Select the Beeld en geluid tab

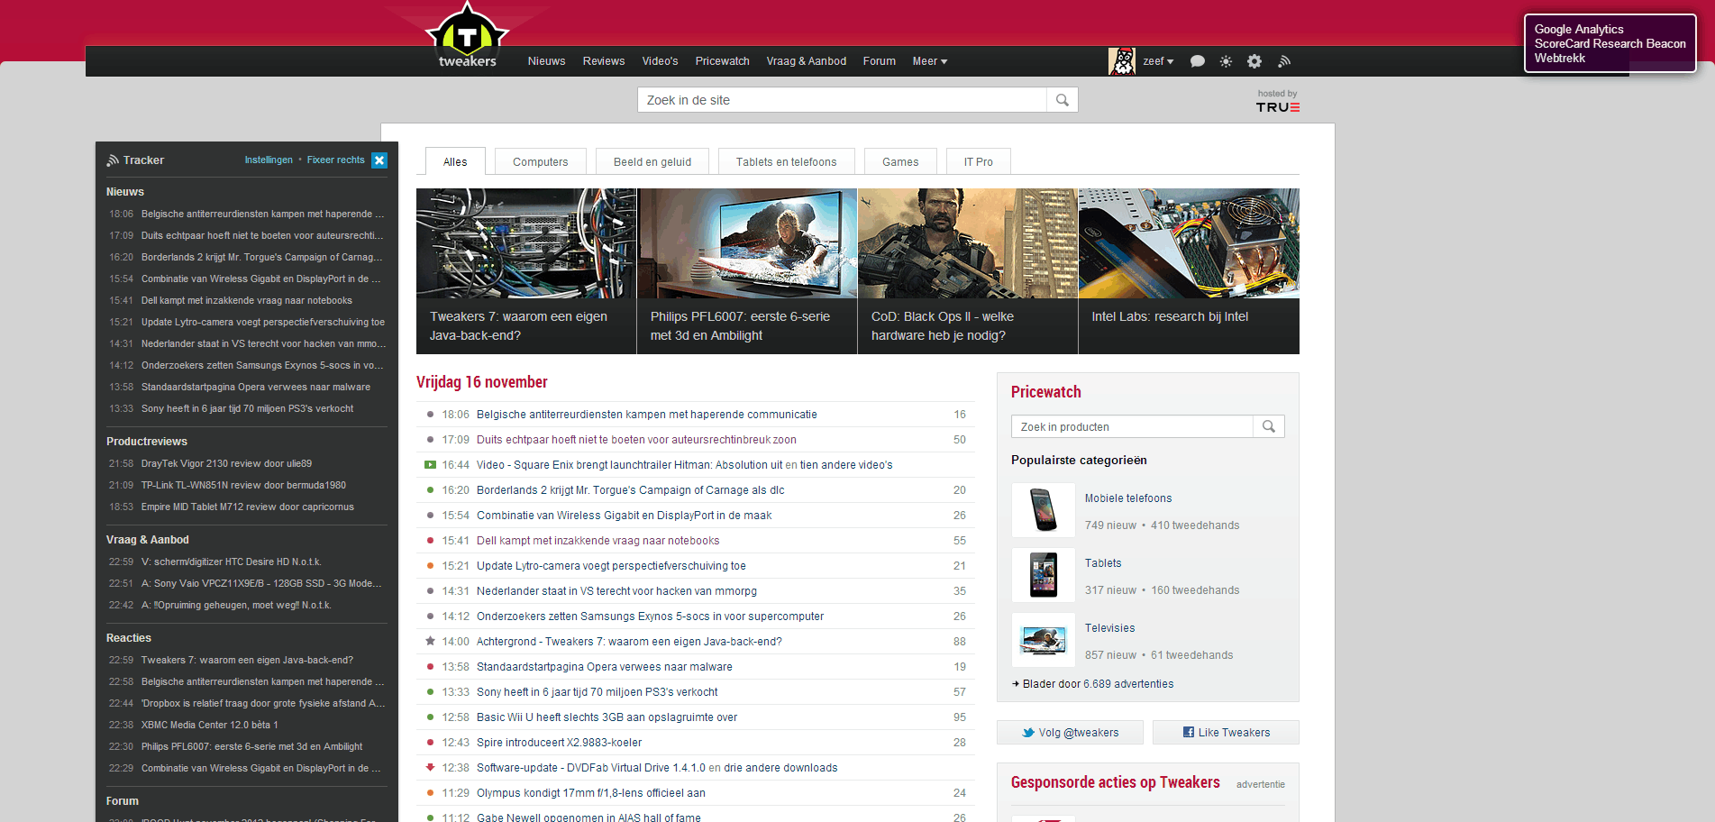(x=652, y=161)
